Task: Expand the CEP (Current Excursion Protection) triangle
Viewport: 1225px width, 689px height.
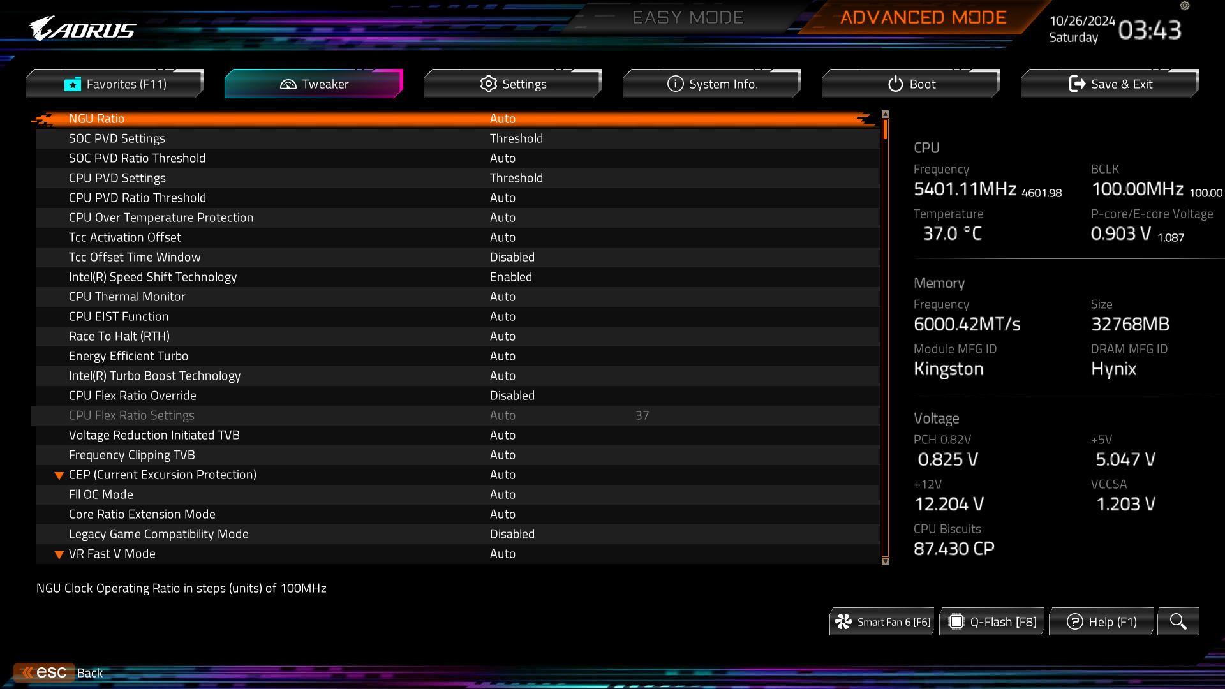Action: point(59,475)
